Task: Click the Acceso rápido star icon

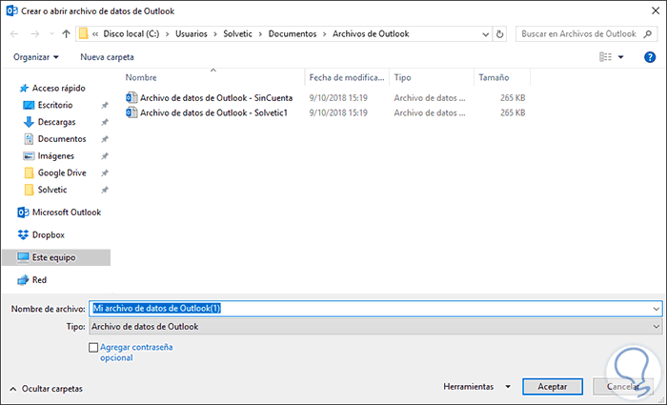Action: tap(24, 88)
